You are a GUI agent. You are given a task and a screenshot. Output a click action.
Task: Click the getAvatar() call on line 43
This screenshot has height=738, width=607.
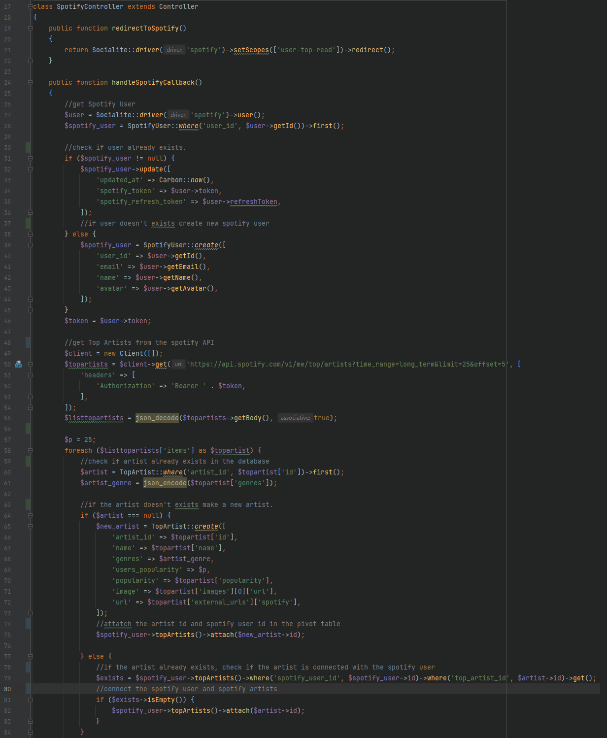[x=193, y=289]
